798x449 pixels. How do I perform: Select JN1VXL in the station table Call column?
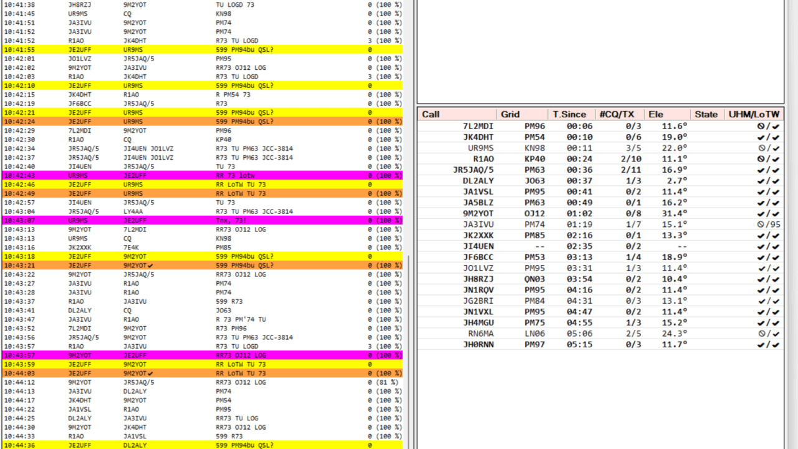(x=478, y=312)
